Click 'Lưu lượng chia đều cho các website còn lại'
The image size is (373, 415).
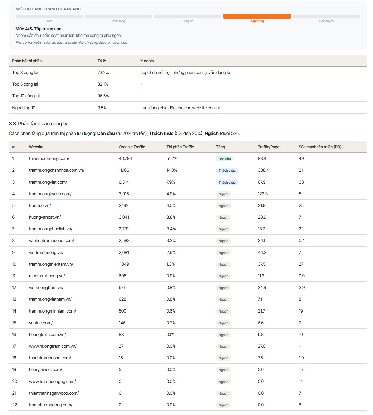click(x=180, y=108)
